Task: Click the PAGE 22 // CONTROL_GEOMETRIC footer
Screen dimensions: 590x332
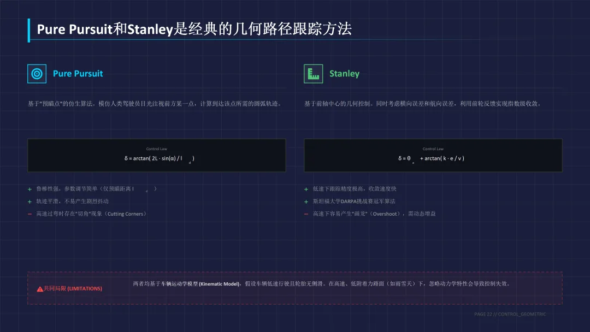Action: coord(510,314)
